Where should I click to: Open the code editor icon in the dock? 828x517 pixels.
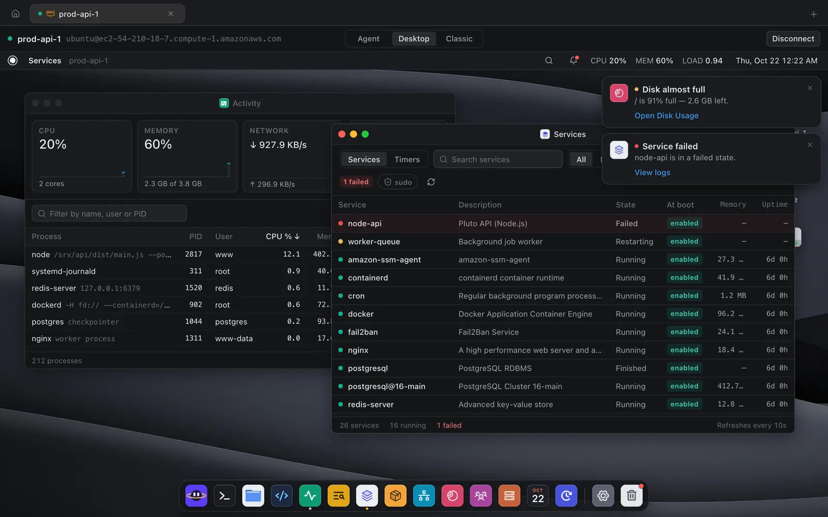coord(282,496)
